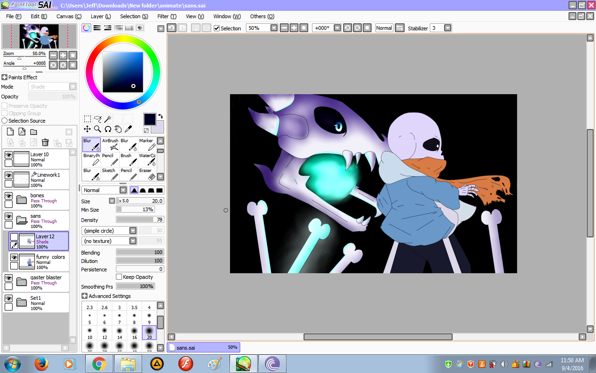Viewport: 596px width, 373px height.
Task: Choose the Marker tool
Action: (x=147, y=145)
